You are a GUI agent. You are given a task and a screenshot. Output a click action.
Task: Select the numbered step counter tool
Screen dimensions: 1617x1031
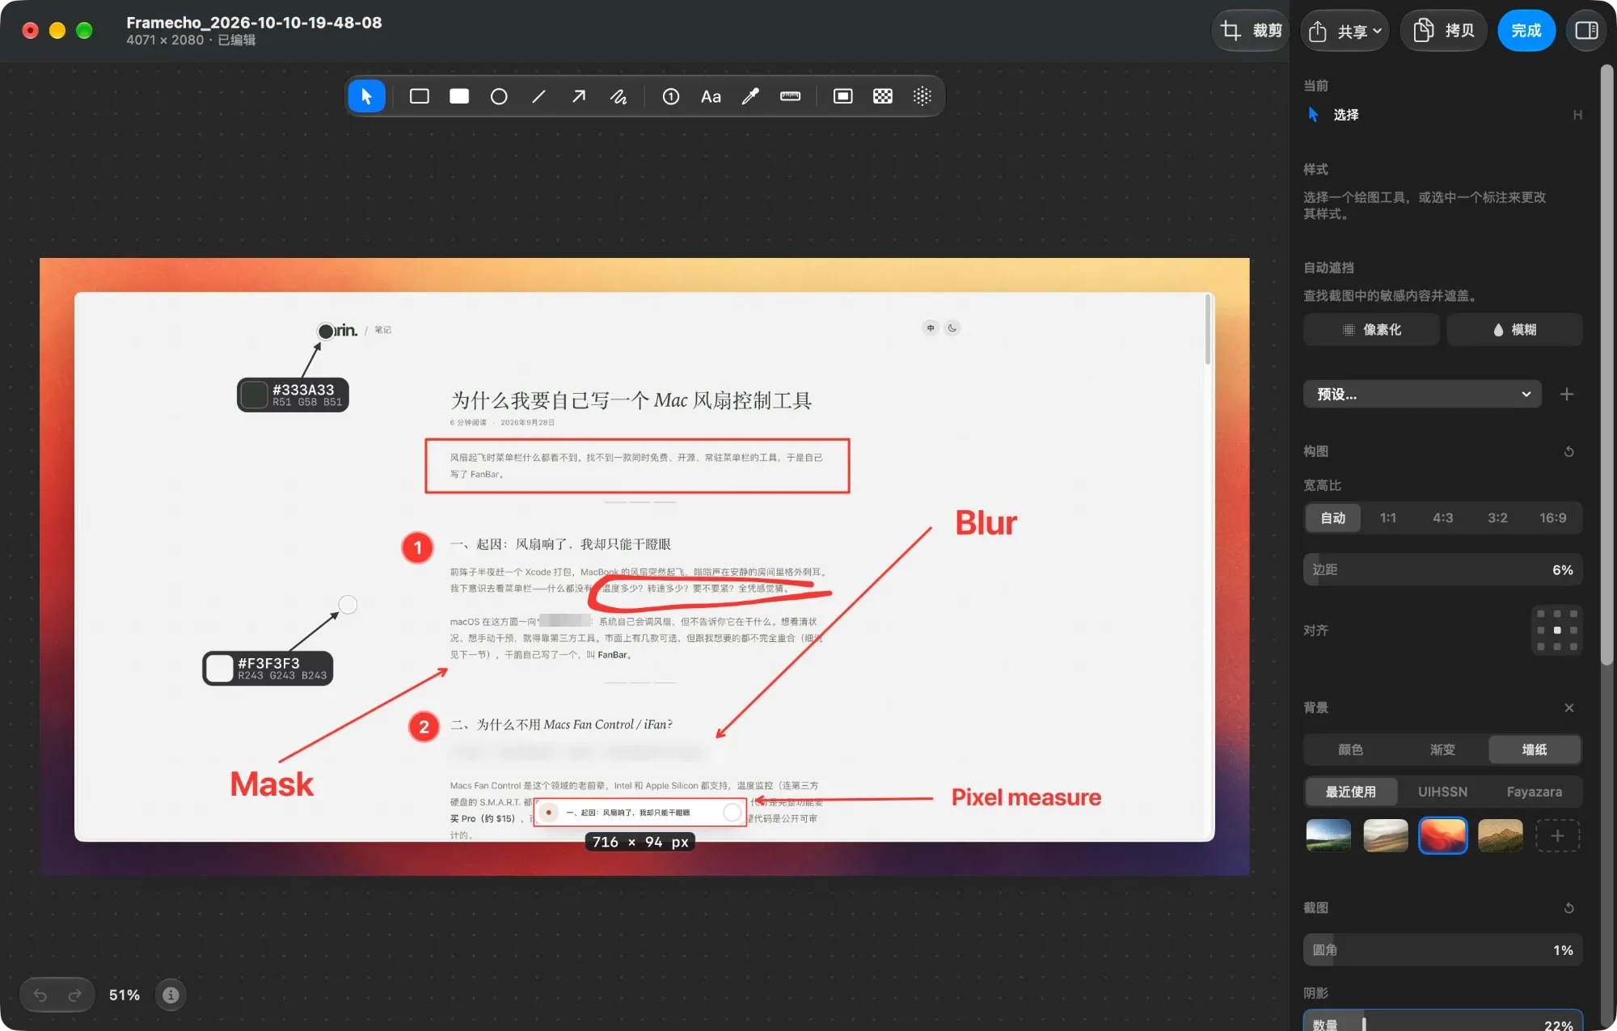click(670, 96)
